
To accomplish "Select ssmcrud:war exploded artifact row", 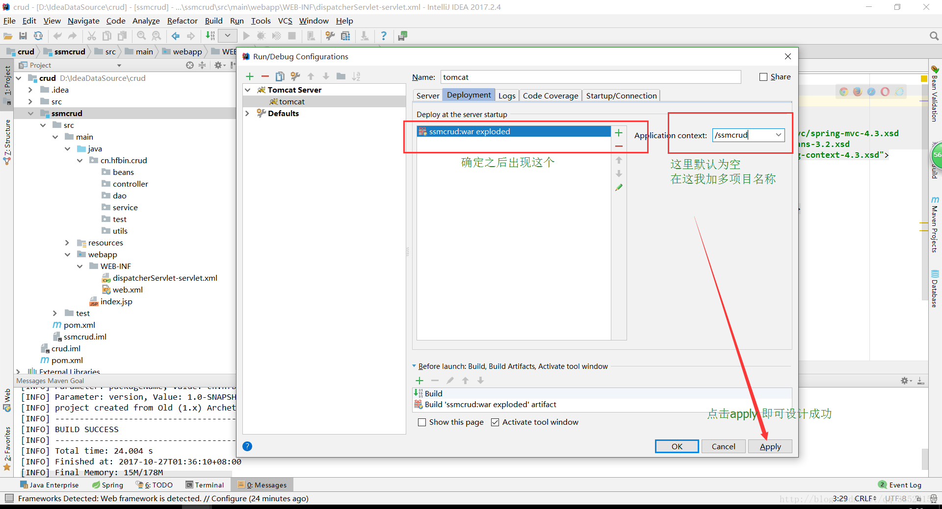I will coord(514,131).
